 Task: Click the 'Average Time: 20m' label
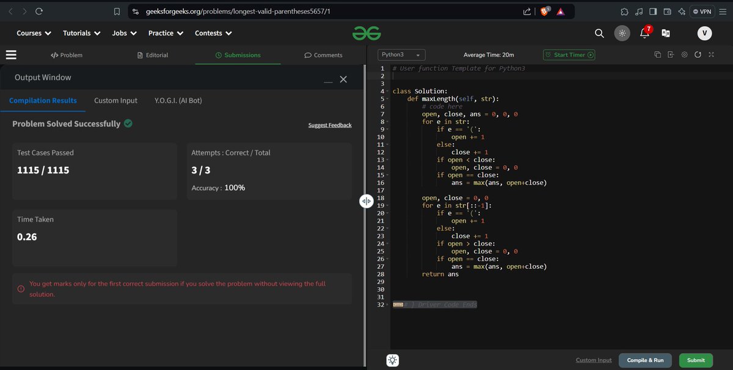point(489,55)
